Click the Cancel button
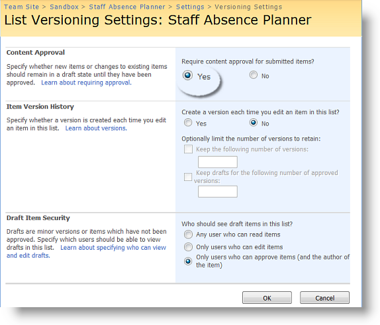380x325 pixels. click(325, 298)
